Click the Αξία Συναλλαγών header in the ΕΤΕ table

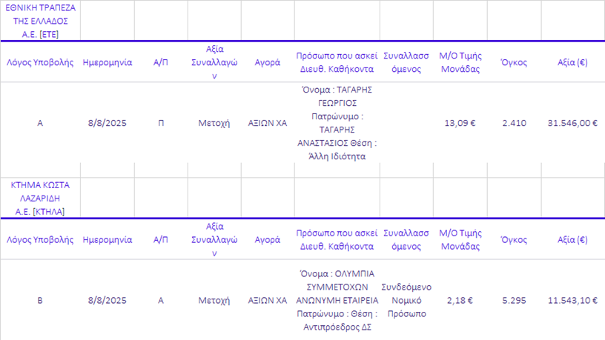[214, 62]
